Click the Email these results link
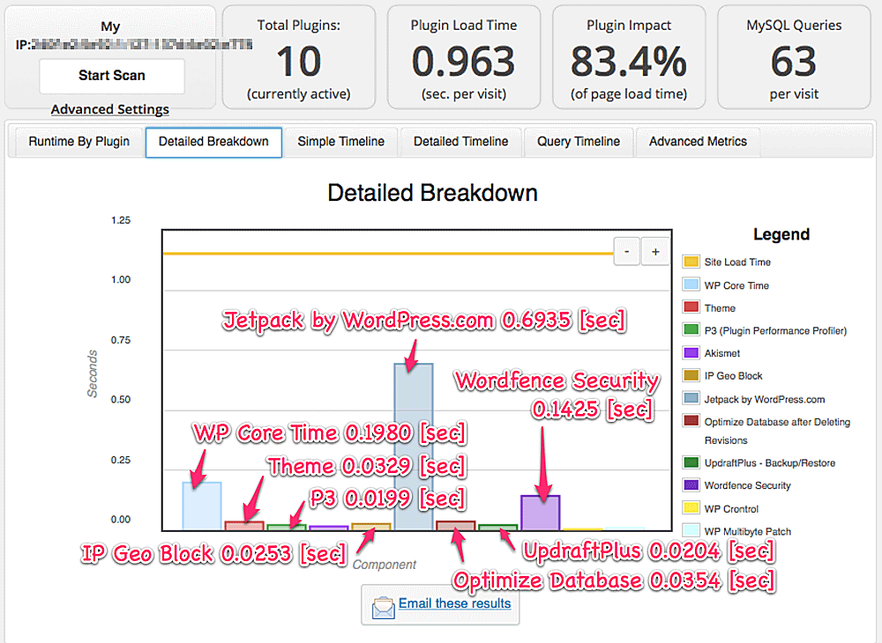The image size is (882, 643). [454, 603]
